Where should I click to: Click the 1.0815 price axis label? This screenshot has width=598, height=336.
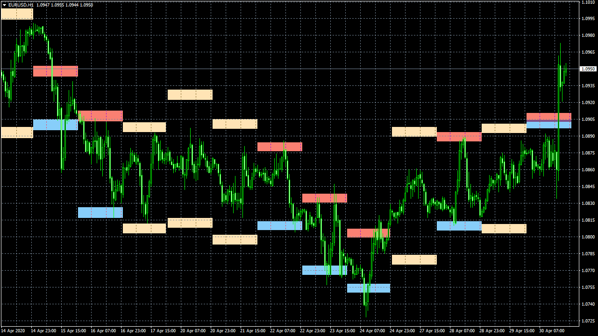tap(588, 220)
